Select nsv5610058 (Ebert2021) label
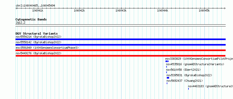 click(x=183, y=70)
